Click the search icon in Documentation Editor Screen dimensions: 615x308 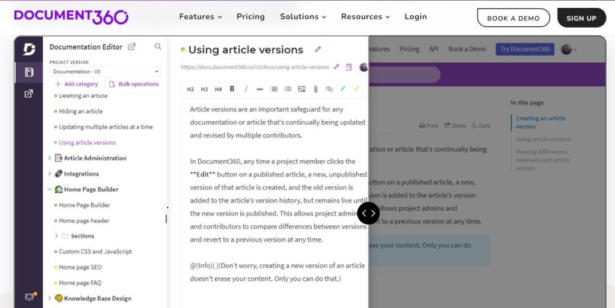(158, 47)
